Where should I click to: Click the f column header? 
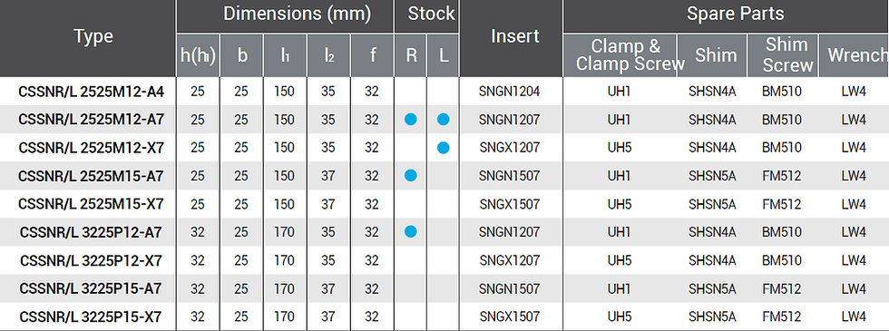(373, 56)
